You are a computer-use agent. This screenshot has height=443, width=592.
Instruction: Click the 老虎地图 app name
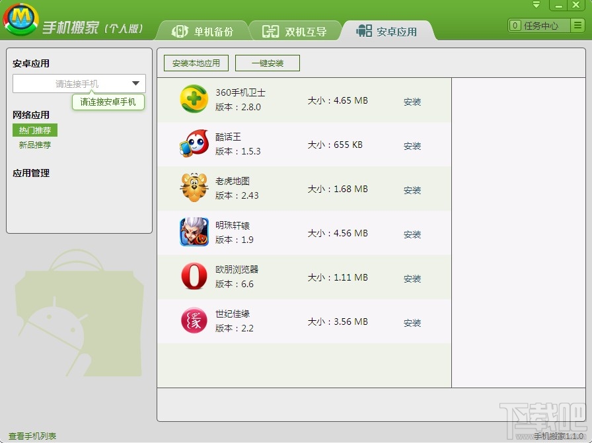232,181
